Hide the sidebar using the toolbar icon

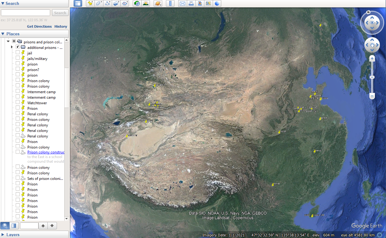78,3
